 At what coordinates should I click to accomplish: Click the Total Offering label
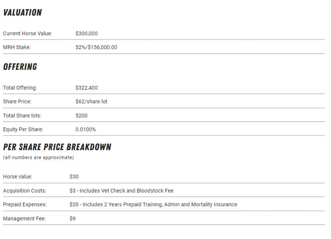pos(20,88)
